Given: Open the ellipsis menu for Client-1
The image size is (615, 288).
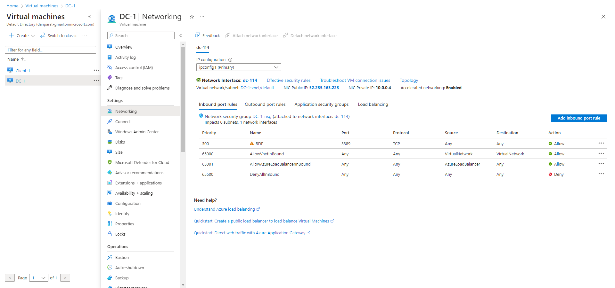Looking at the screenshot, I should point(96,70).
